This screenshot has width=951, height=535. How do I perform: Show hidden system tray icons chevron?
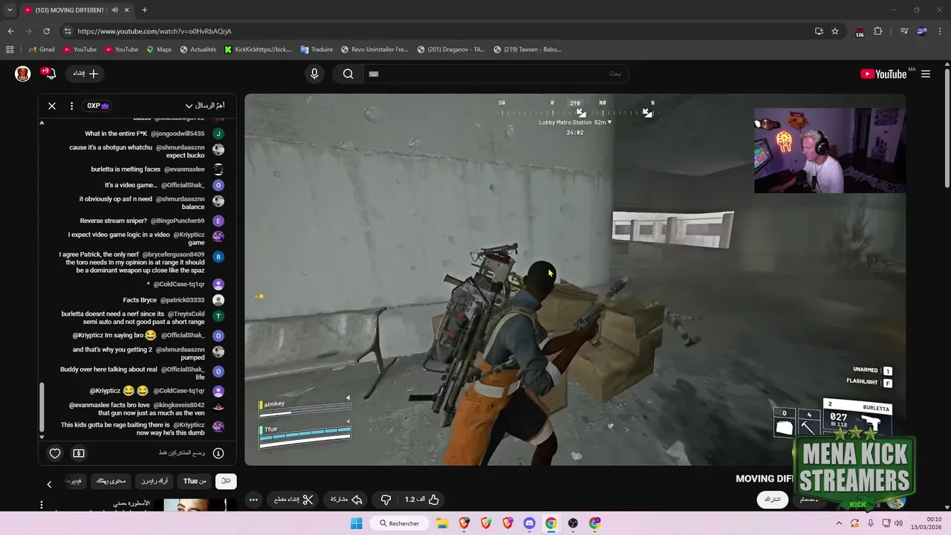click(840, 523)
